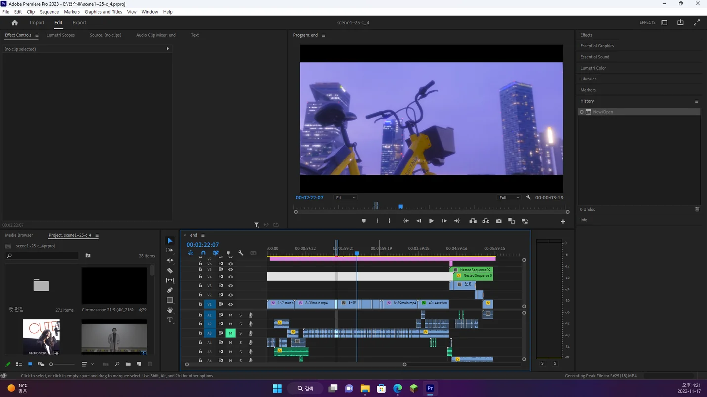The image size is (707, 397).
Task: Open Program monitor panel menu
Action: [x=324, y=35]
